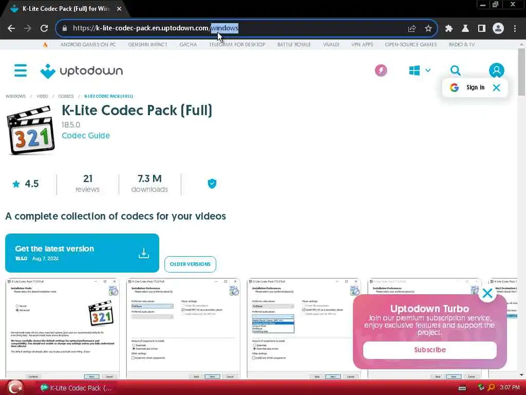
Task: Open the Chrome three-dot menu
Action: tap(515, 29)
